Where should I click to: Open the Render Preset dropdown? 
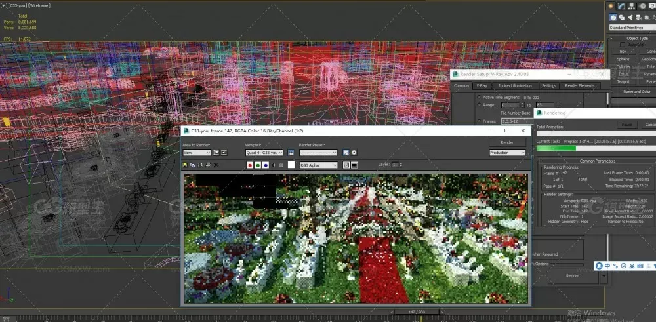[x=318, y=153]
